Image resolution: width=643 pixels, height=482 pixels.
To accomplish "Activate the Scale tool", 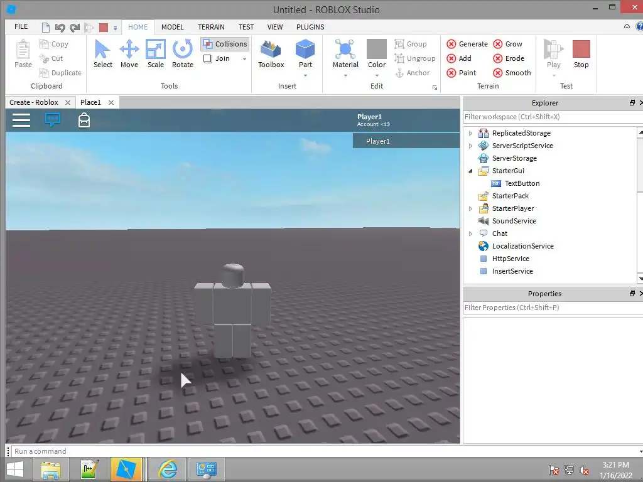I will point(156,53).
